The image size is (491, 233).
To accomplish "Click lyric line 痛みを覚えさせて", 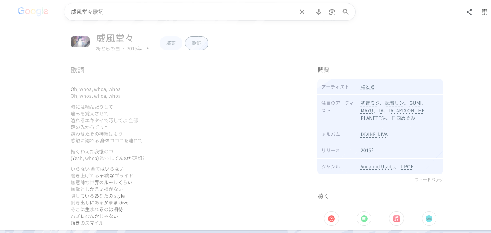I will (x=90, y=113).
